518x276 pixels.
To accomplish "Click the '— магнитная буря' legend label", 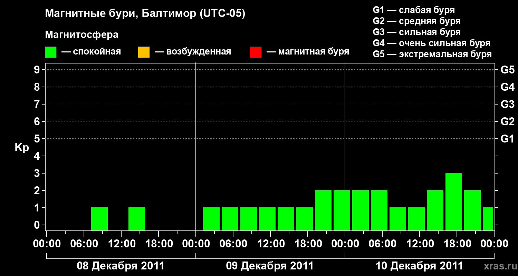I will pos(308,52).
